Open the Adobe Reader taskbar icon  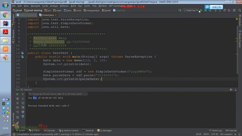pyautogui.click(x=5, y=32)
